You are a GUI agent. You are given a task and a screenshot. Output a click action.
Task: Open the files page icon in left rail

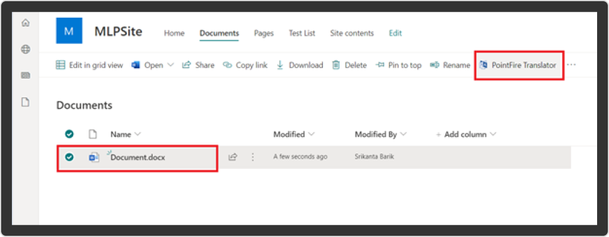coord(25,103)
